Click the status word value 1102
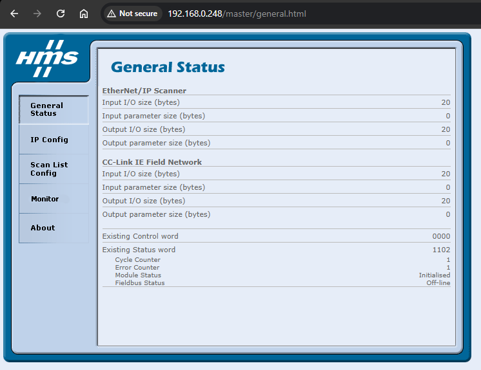 [x=441, y=250]
